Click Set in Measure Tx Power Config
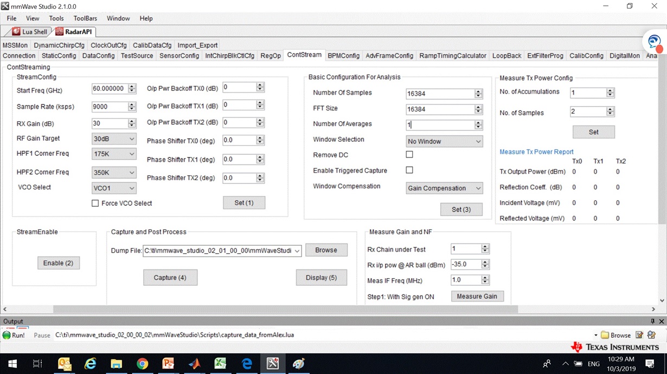Screen dimensions: 667x374 tap(594, 132)
